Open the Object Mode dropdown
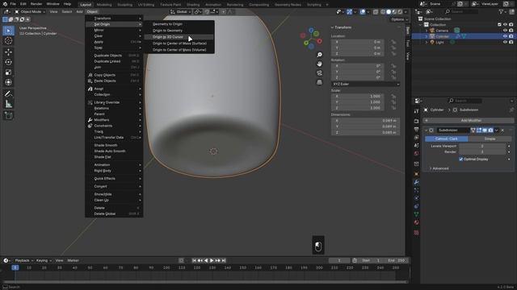This screenshot has width=517, height=290. pos(30,12)
